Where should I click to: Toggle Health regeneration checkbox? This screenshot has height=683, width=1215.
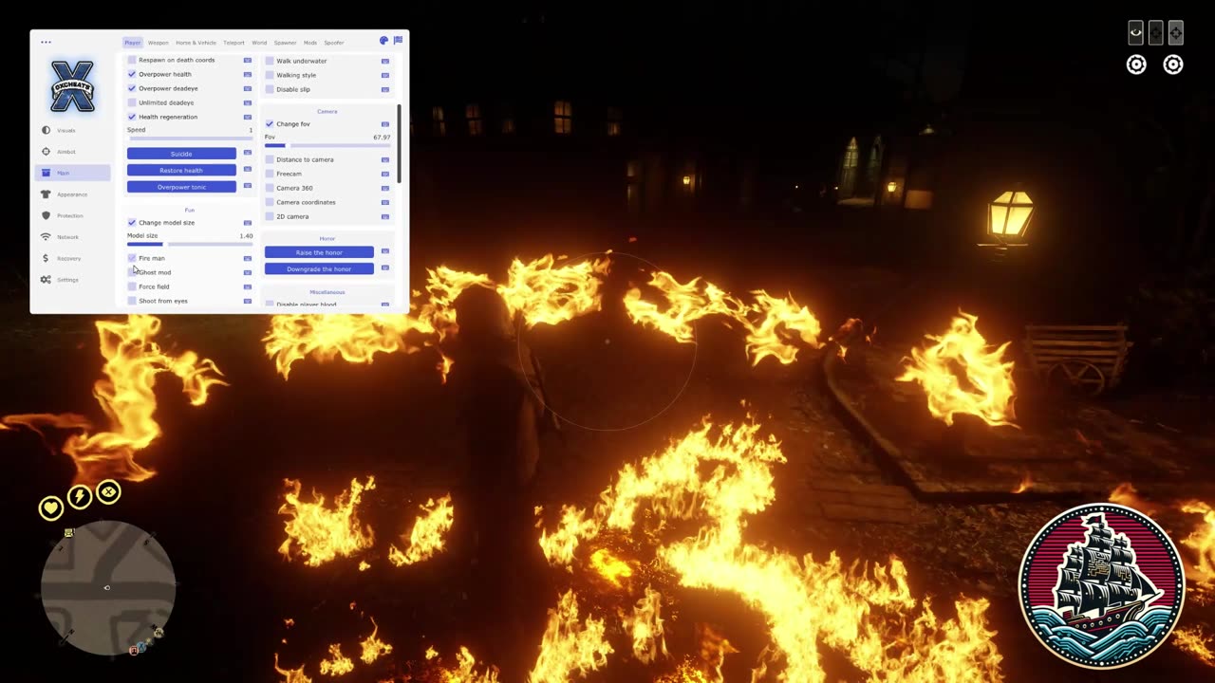(x=132, y=117)
